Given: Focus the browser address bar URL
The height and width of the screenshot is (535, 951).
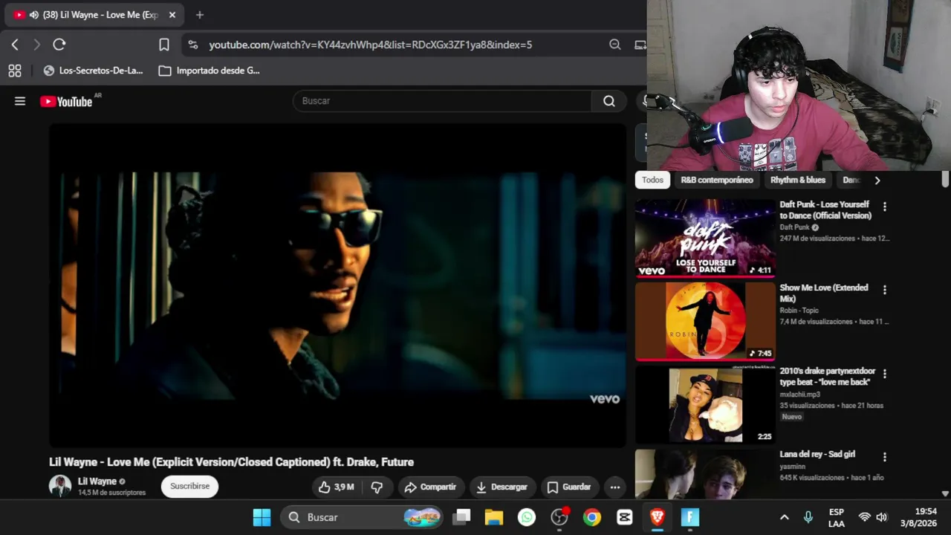Looking at the screenshot, I should [370, 45].
